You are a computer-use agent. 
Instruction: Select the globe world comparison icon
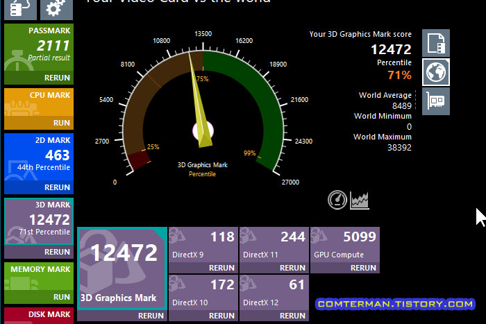pyautogui.click(x=436, y=72)
